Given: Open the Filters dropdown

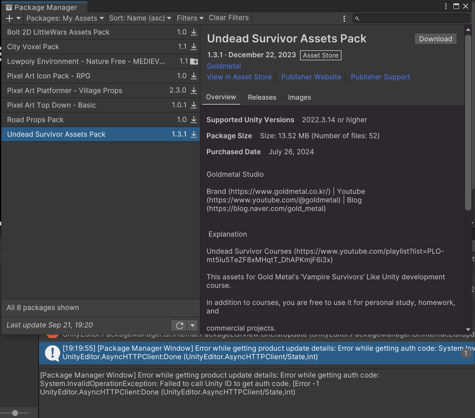Looking at the screenshot, I should point(190,18).
